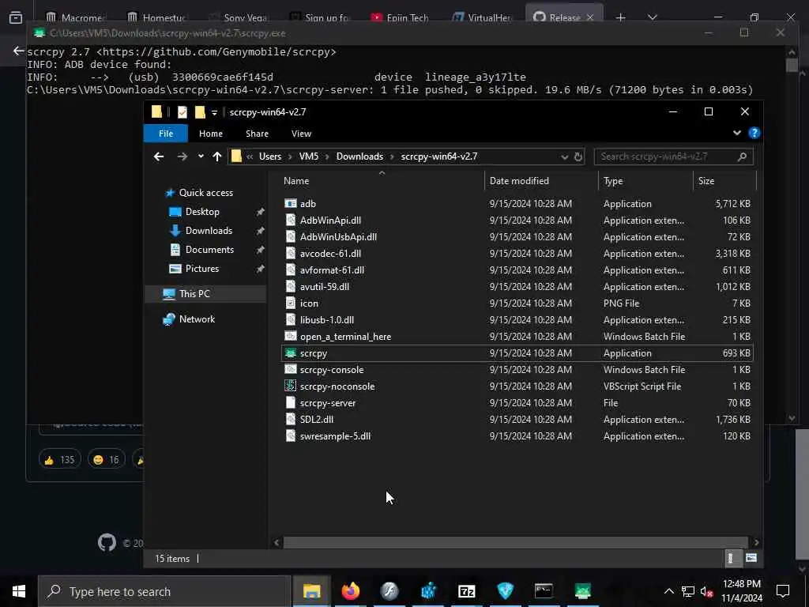The image size is (809, 607).
Task: Select the SDL2.dll file icon
Action: pos(291,419)
